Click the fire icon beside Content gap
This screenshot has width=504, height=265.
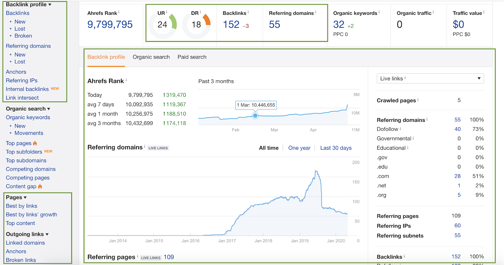[x=40, y=187]
